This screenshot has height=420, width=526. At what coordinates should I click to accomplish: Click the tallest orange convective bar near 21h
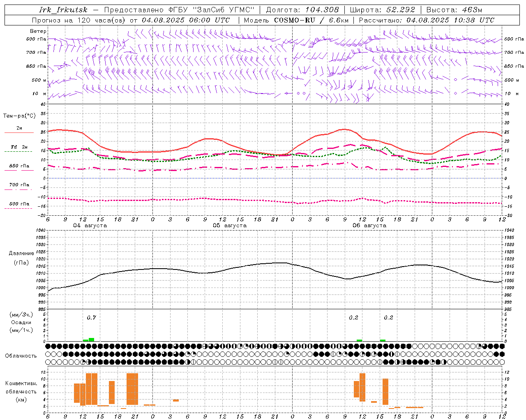coord(132,389)
